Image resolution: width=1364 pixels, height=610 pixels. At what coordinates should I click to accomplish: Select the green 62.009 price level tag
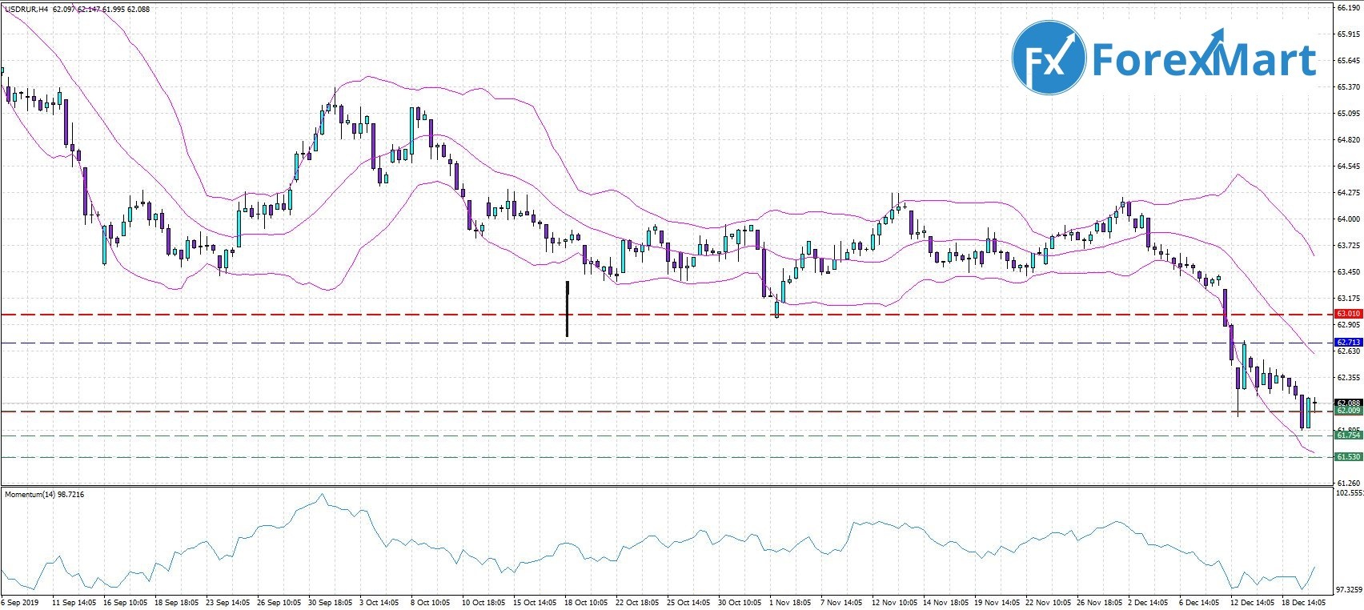[1348, 411]
